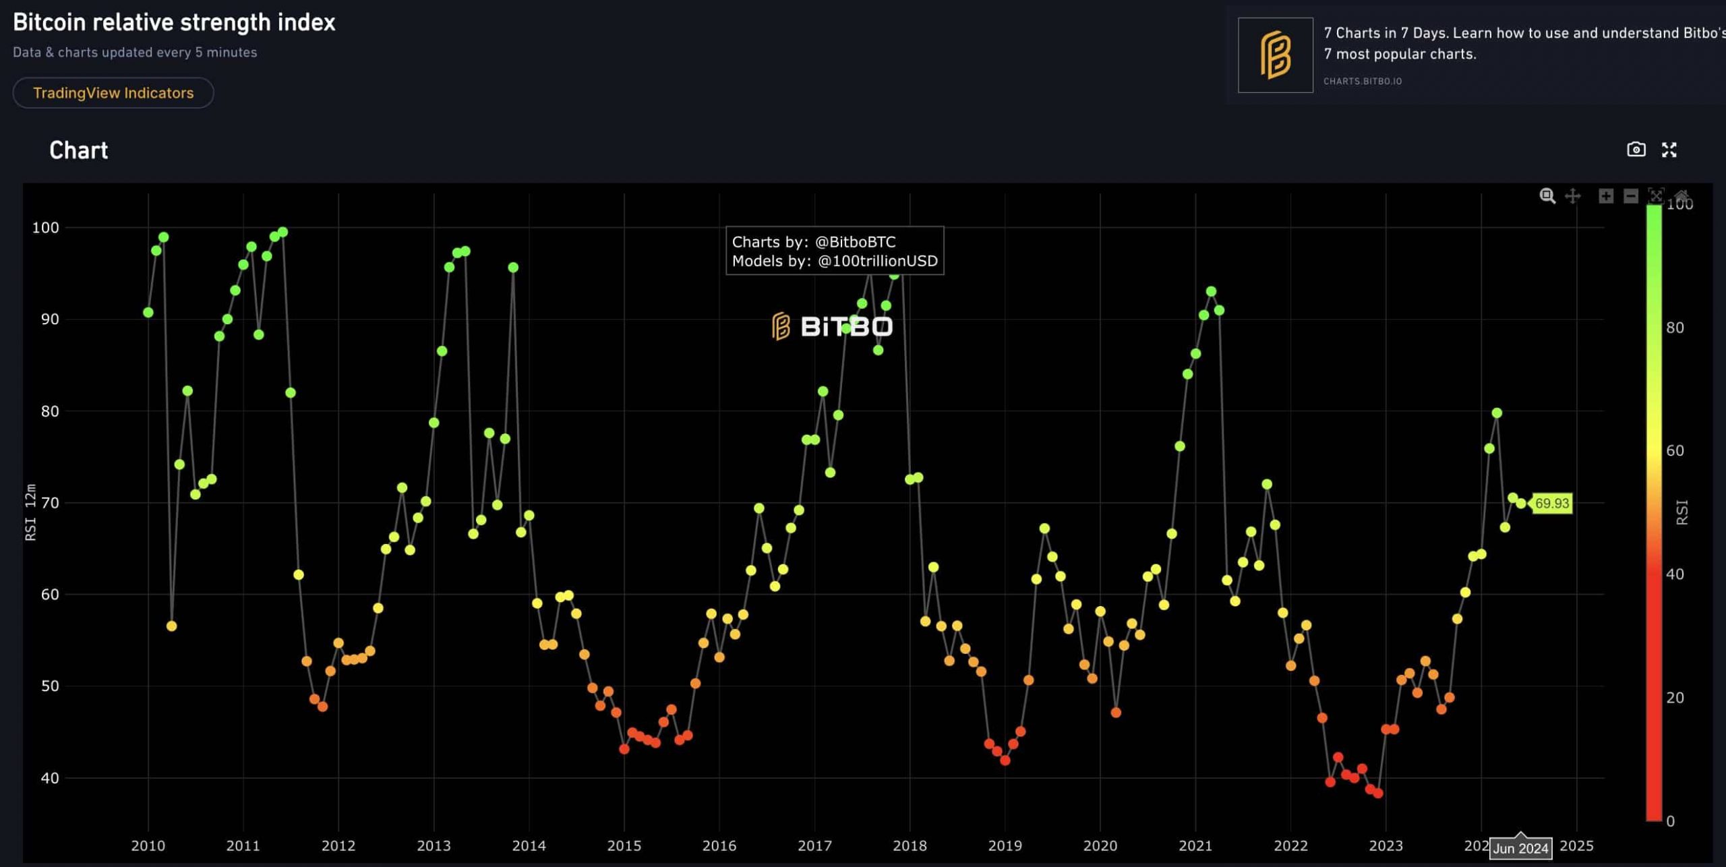Click the '2022' x-axis label
Viewport: 1726px width, 867px height.
tap(1291, 845)
